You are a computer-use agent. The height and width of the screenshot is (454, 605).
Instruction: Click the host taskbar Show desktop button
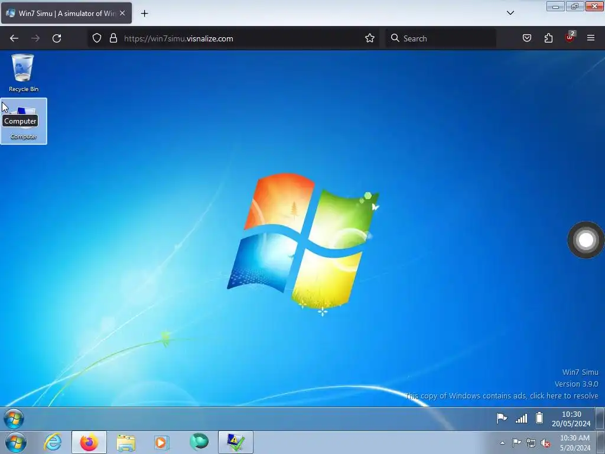(x=600, y=442)
